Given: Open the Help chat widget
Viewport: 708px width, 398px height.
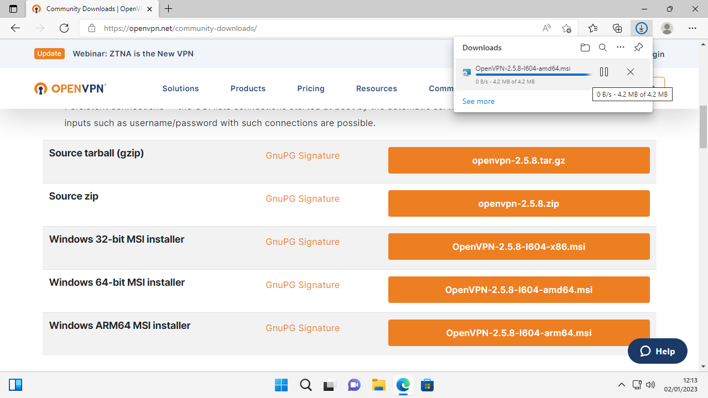Looking at the screenshot, I should [658, 351].
